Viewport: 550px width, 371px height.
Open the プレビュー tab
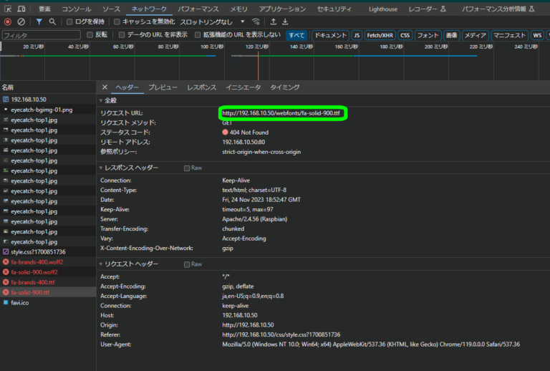(x=163, y=87)
